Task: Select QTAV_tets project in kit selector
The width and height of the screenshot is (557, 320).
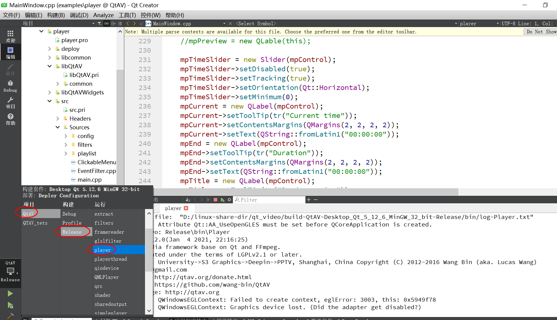Action: [41, 223]
